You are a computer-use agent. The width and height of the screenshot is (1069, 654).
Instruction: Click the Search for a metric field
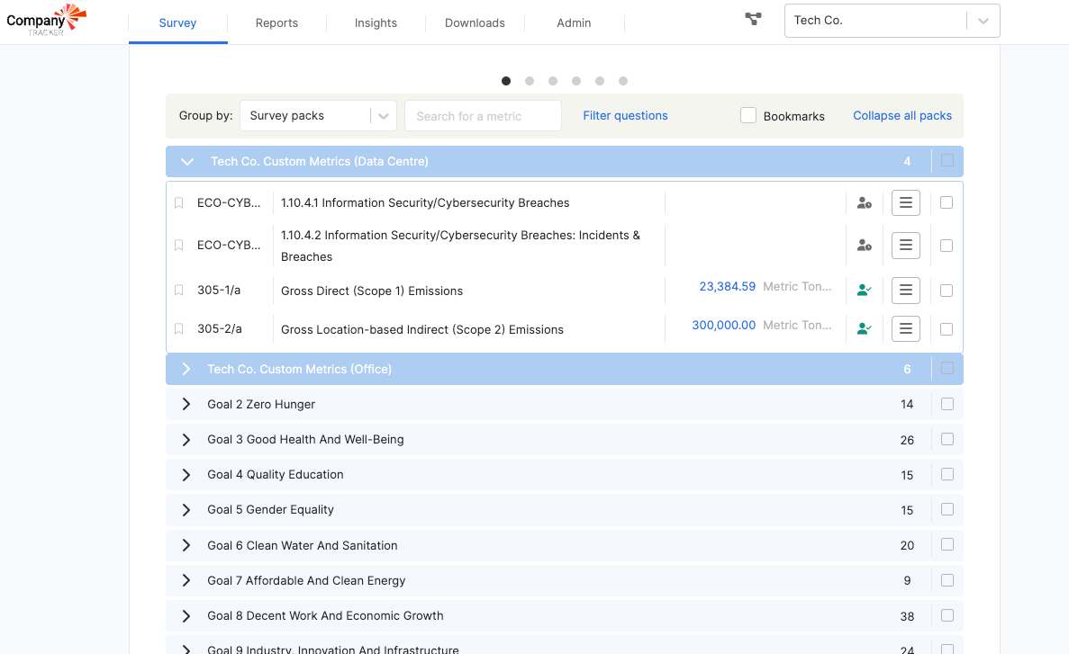coord(483,115)
